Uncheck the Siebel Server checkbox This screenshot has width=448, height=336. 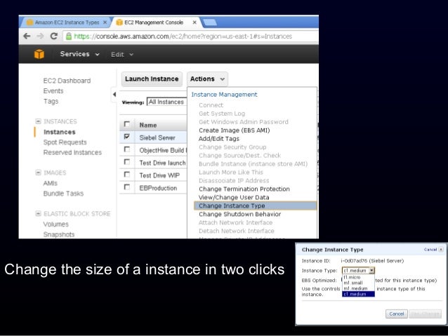coord(127,137)
